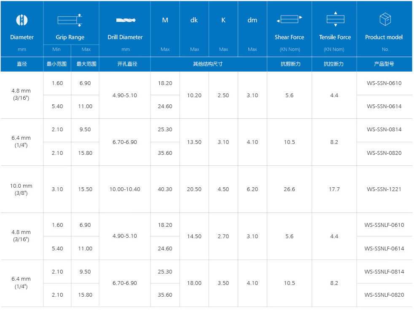The height and width of the screenshot is (311, 414).
Task: Click the rivet diameter icon in the header
Action: pyautogui.click(x=22, y=19)
